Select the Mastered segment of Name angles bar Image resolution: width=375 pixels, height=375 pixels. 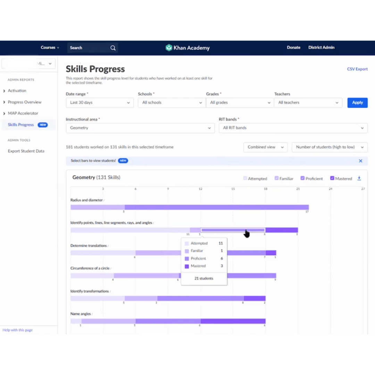(233, 321)
